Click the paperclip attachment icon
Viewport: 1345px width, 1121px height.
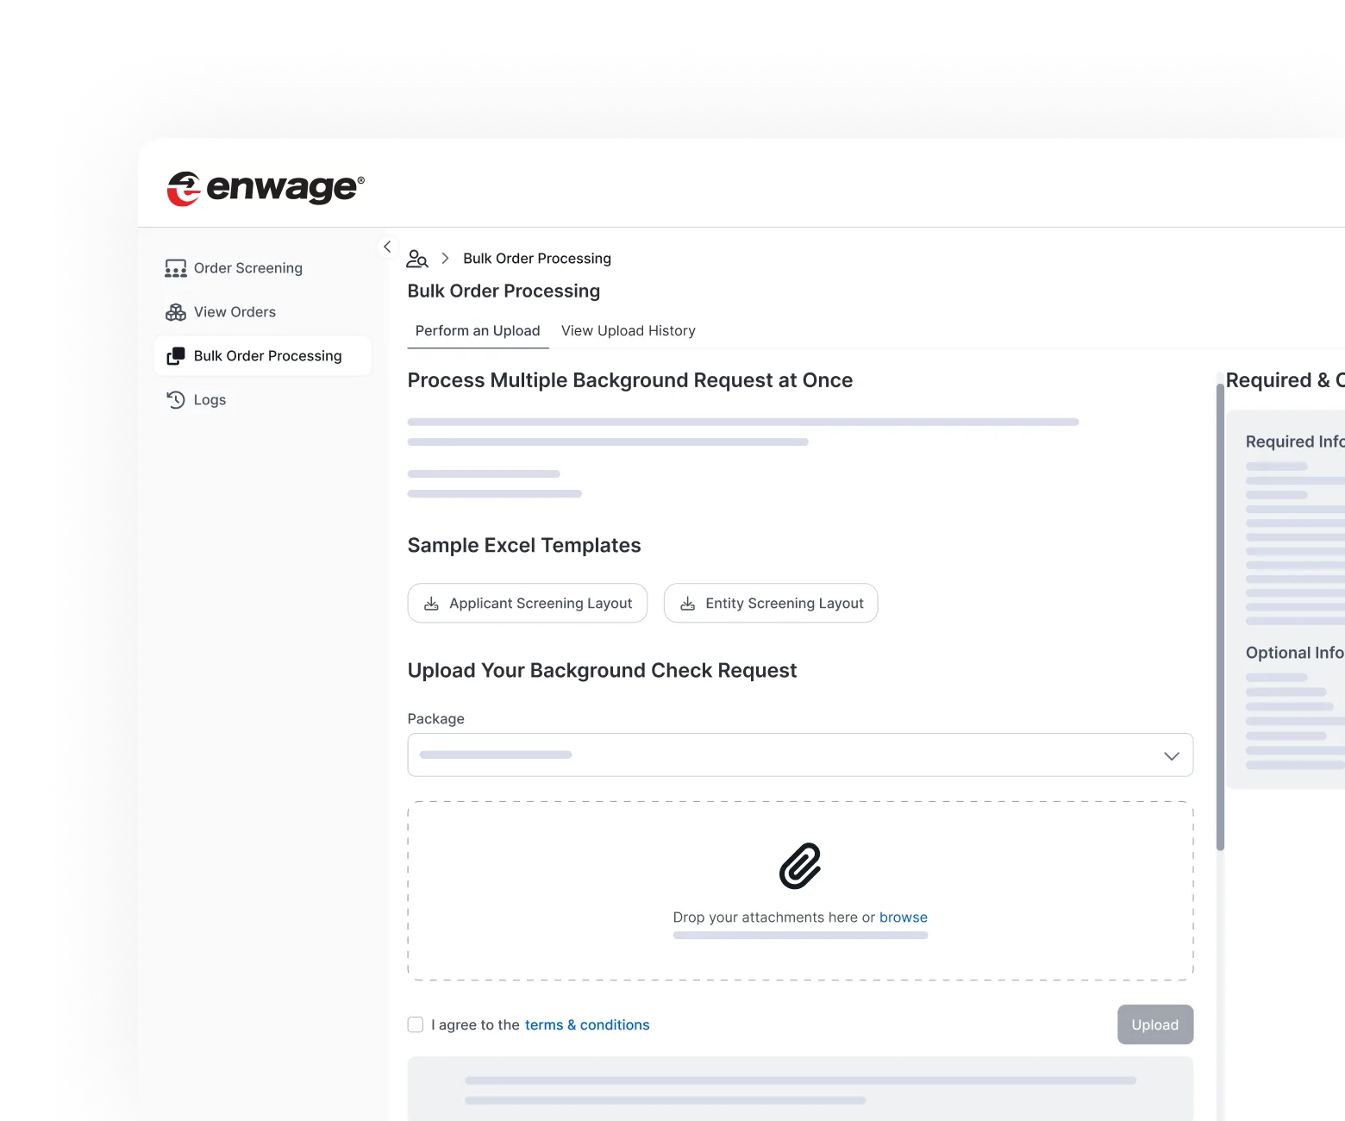click(x=800, y=867)
